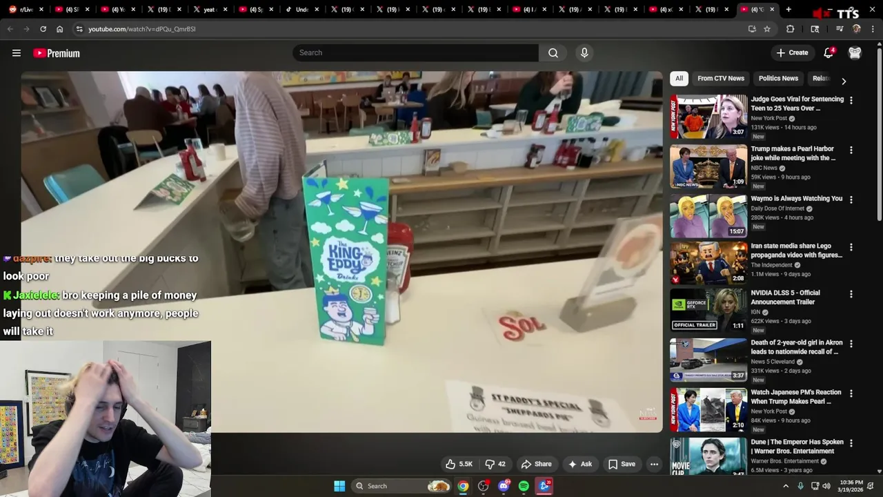
Task: Click the YouTube search input field
Action: tap(416, 53)
